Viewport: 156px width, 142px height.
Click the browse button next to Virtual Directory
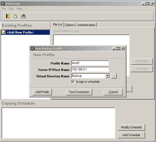(x=114, y=76)
